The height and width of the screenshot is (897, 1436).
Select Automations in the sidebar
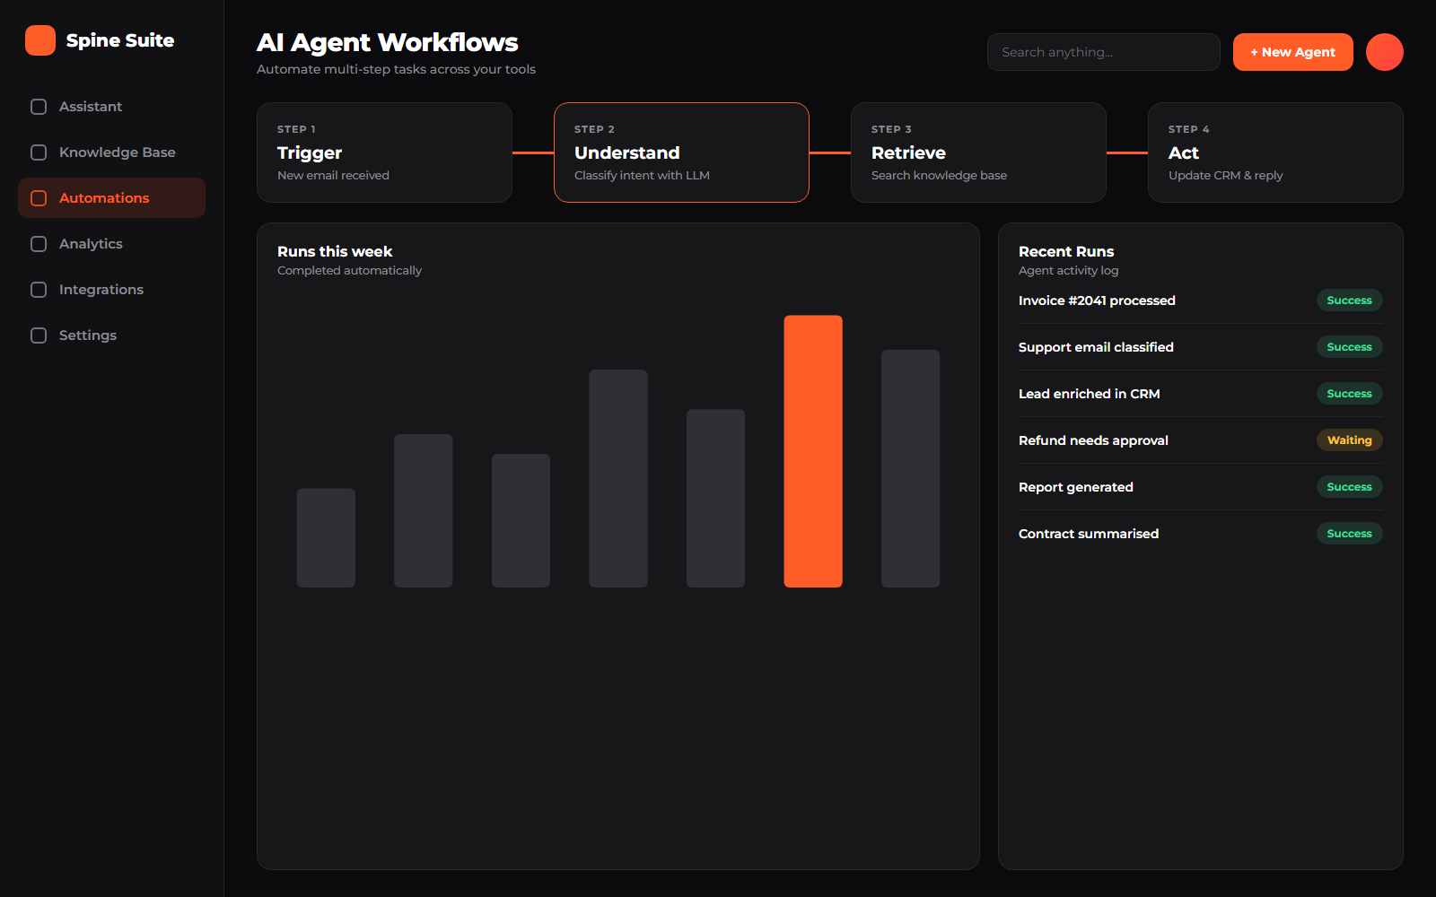pyautogui.click(x=111, y=198)
